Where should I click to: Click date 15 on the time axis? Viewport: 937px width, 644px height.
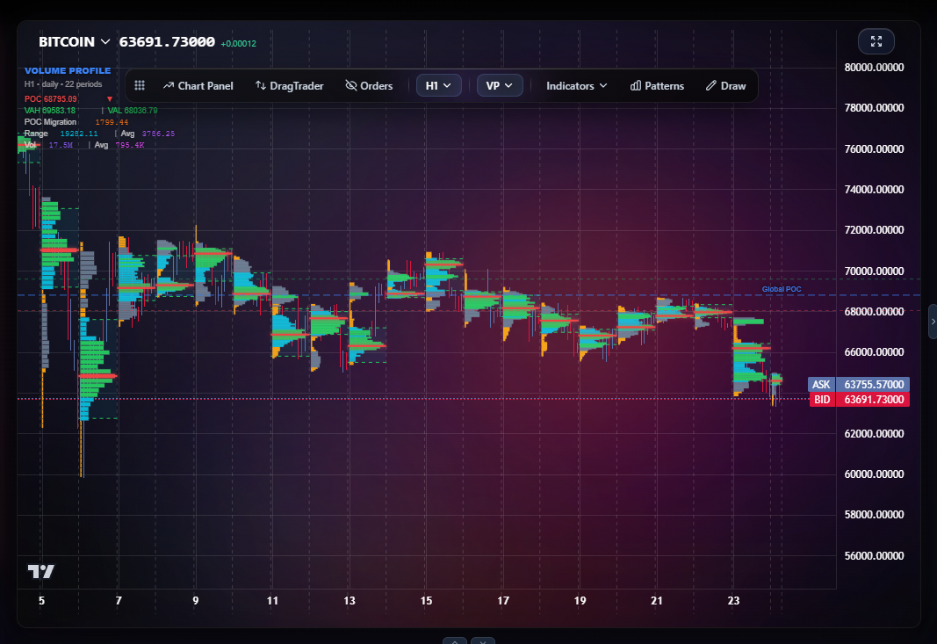[426, 601]
